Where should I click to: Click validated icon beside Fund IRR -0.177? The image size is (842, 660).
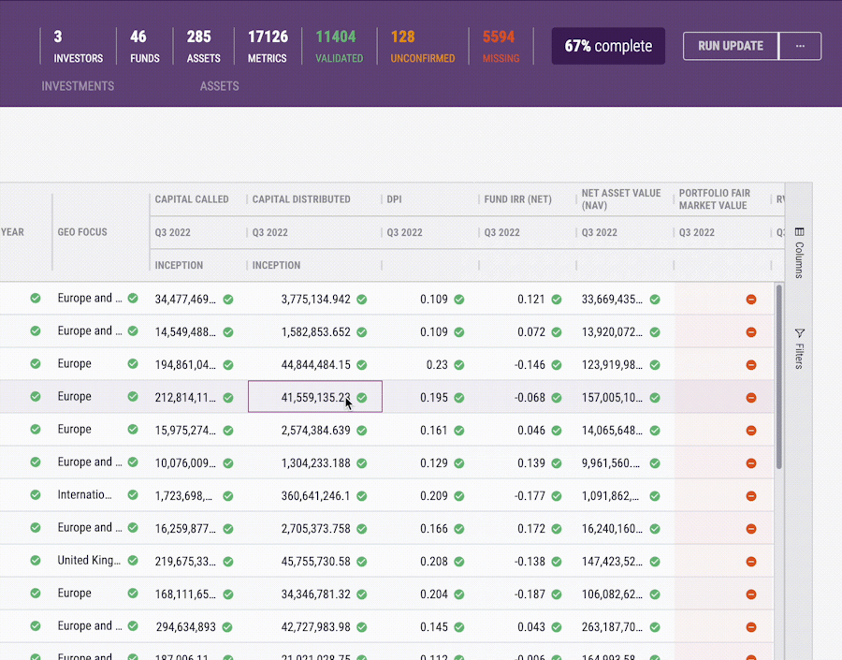pyautogui.click(x=557, y=496)
